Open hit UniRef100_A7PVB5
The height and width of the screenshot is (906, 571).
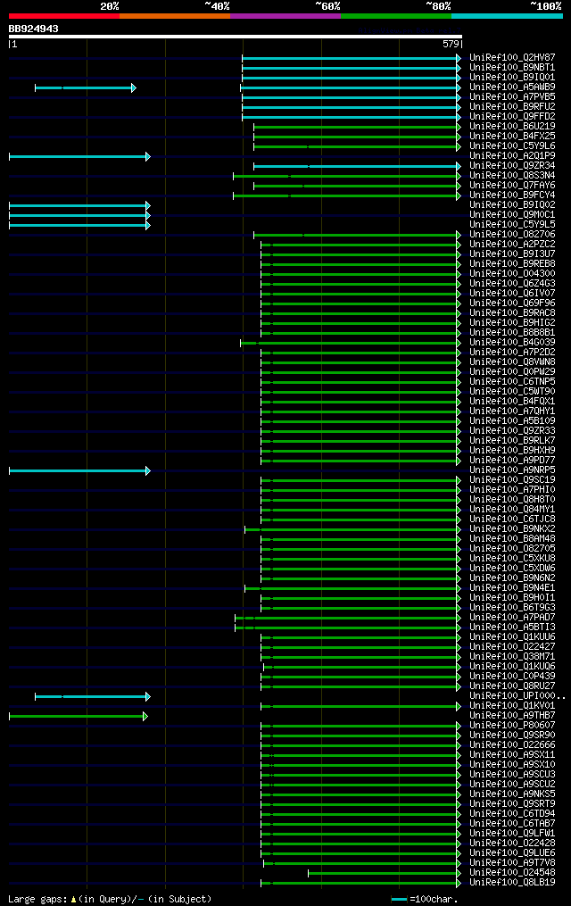pyautogui.click(x=512, y=97)
